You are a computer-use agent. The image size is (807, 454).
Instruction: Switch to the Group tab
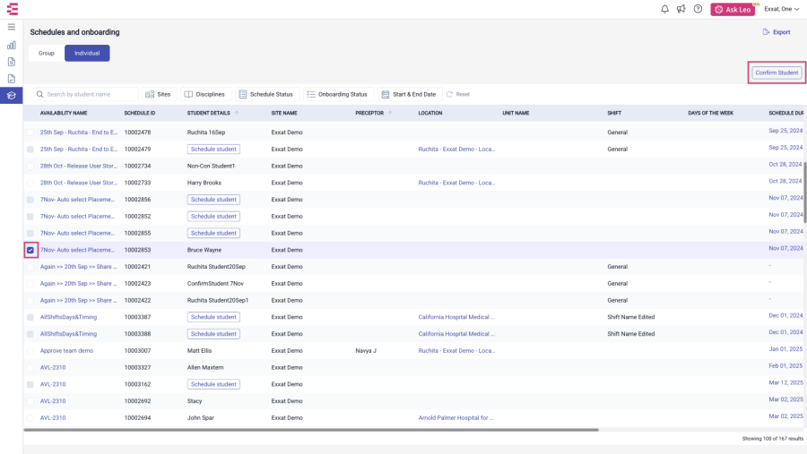click(47, 53)
